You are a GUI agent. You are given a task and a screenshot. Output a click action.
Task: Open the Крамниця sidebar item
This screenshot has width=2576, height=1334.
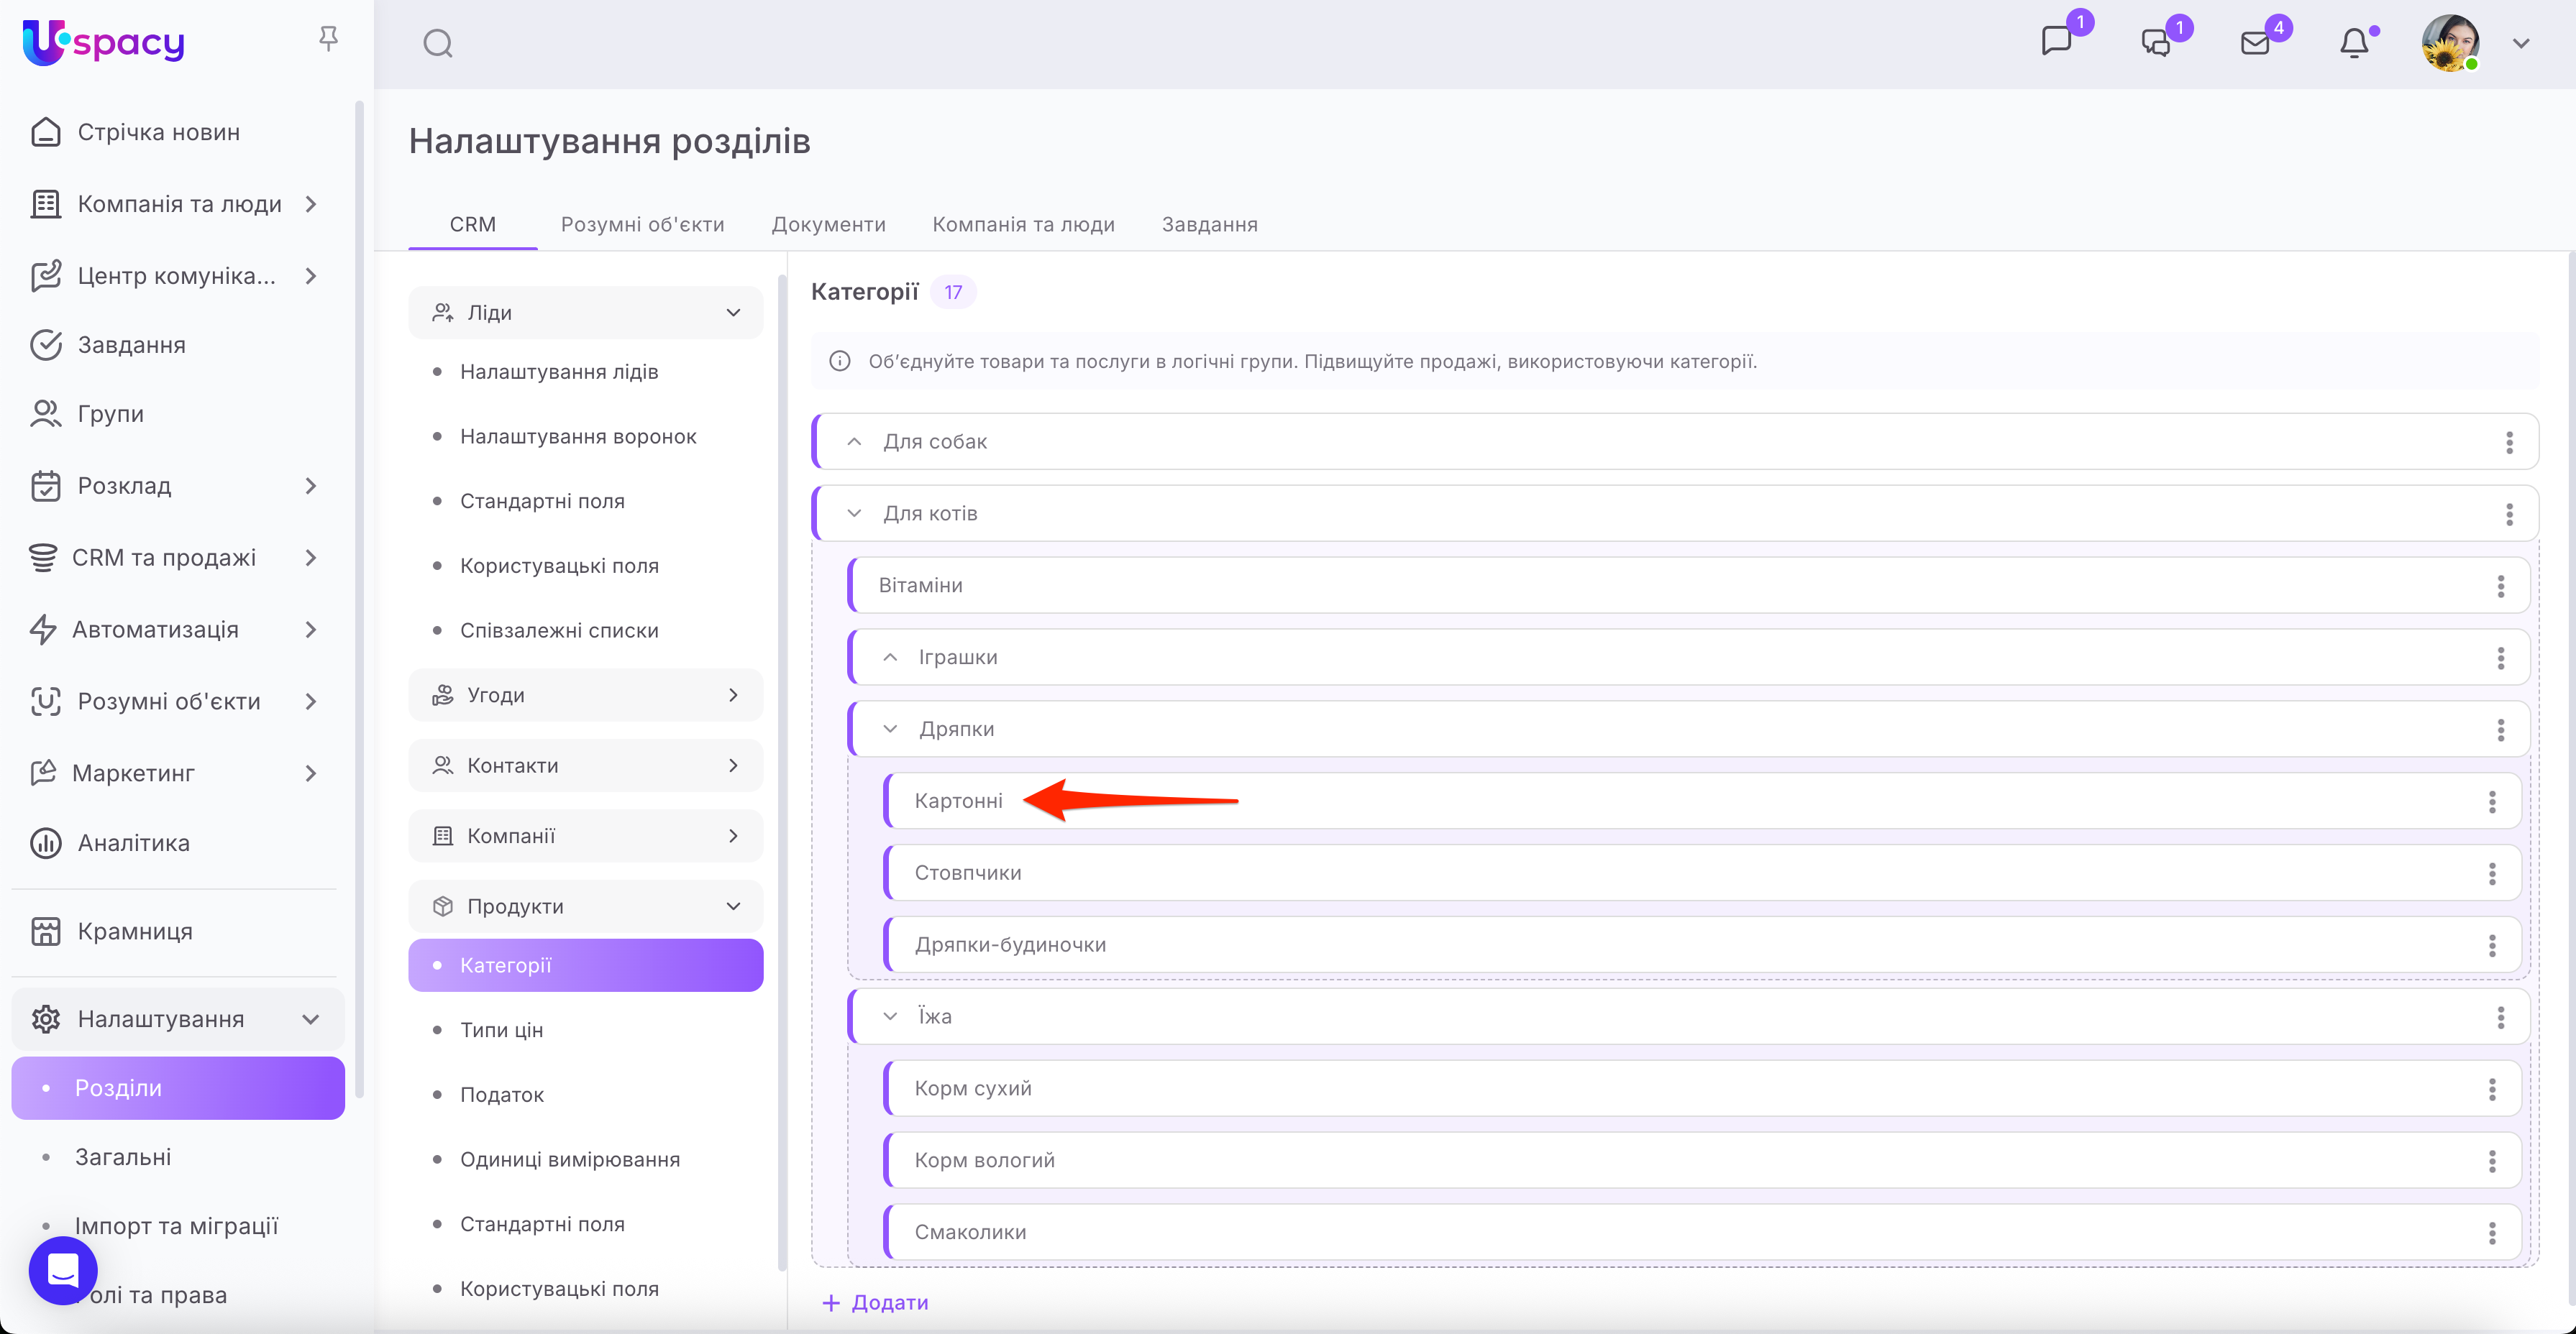(134, 930)
